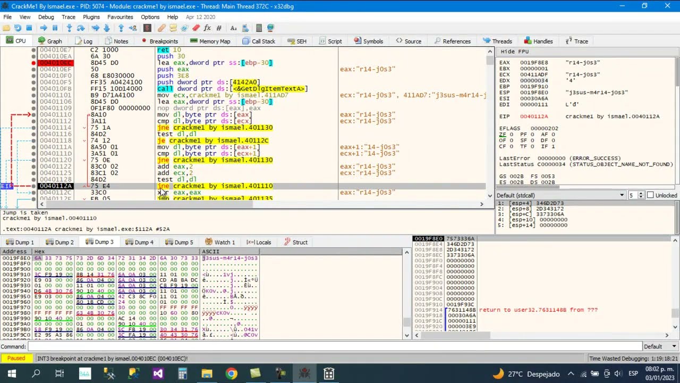Open a file with the folder toolbar icon
The width and height of the screenshot is (680, 383).
pyautogui.click(x=6, y=28)
